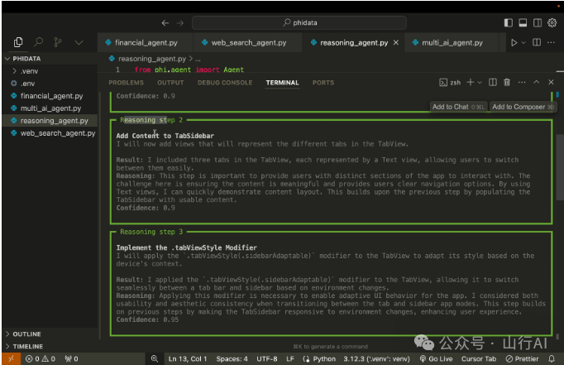Show additional sidebar views chevron
Image resolution: width=564 pixels, height=365 pixels.
79,43
